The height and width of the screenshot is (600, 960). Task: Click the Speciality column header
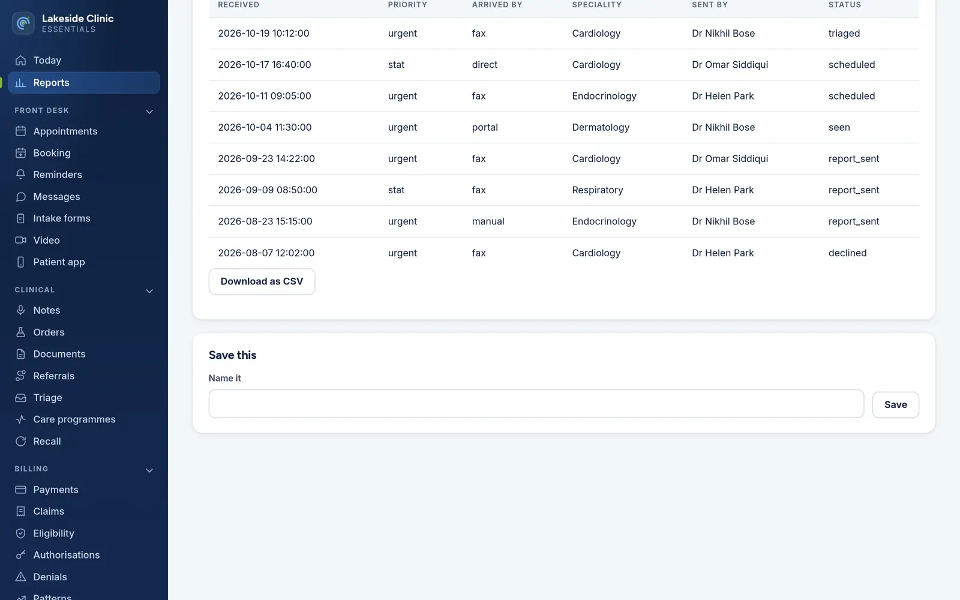click(596, 5)
